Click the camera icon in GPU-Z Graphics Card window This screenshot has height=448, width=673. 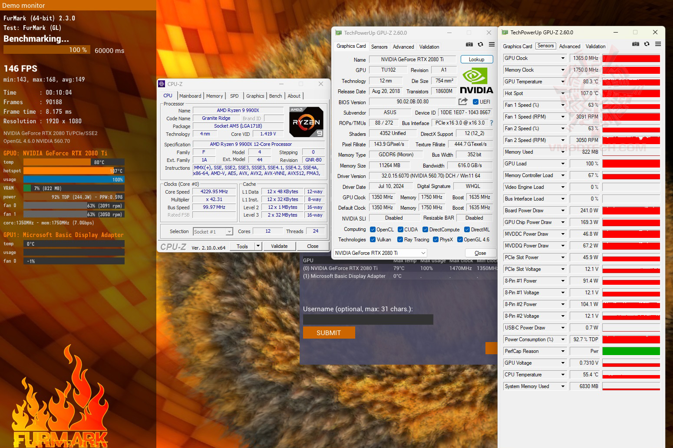pos(469,45)
